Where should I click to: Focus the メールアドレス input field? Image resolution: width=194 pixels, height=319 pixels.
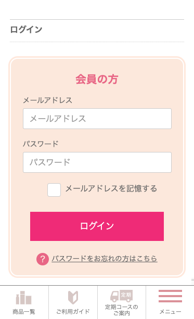pyautogui.click(x=97, y=119)
